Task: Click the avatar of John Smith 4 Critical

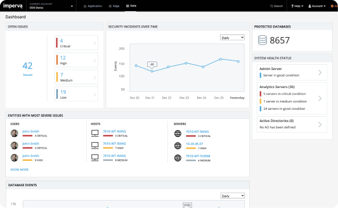Action: [14, 133]
